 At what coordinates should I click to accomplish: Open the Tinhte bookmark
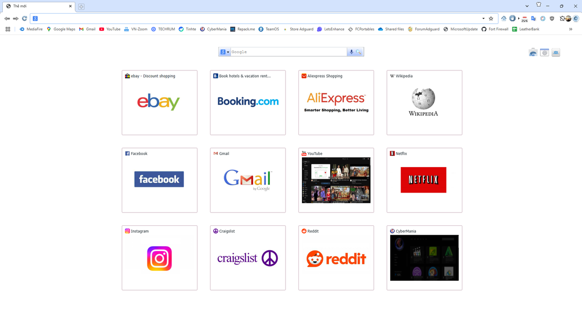[x=187, y=29]
